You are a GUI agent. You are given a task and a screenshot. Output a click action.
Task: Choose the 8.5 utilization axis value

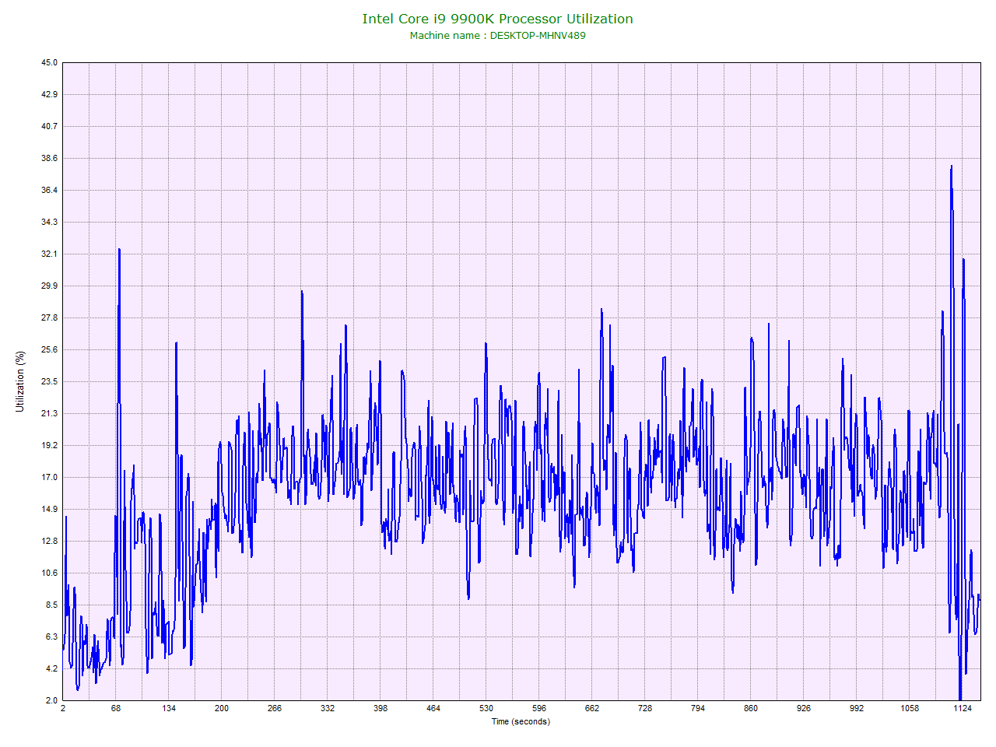51,605
